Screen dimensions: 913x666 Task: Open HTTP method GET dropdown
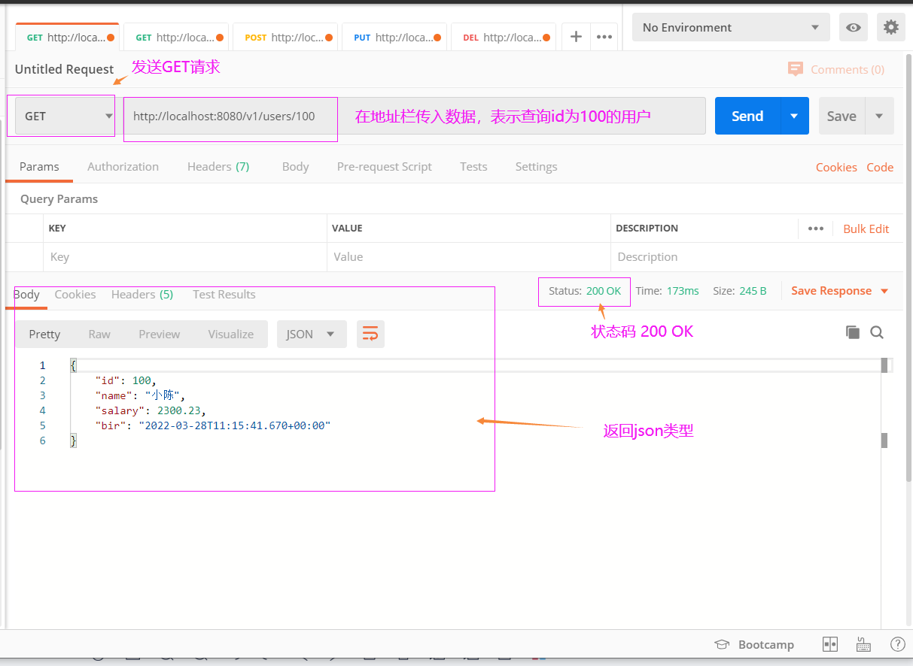point(65,116)
